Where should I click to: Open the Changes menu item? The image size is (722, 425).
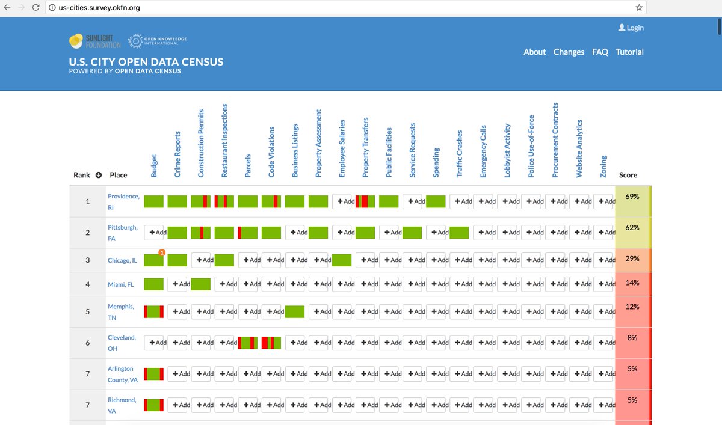569,52
